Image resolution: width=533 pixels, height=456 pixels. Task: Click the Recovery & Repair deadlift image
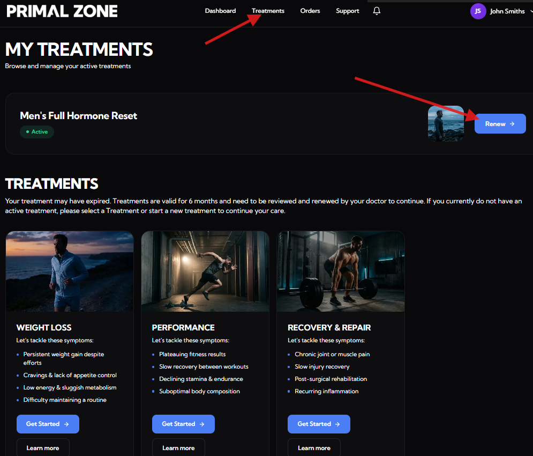click(x=341, y=271)
